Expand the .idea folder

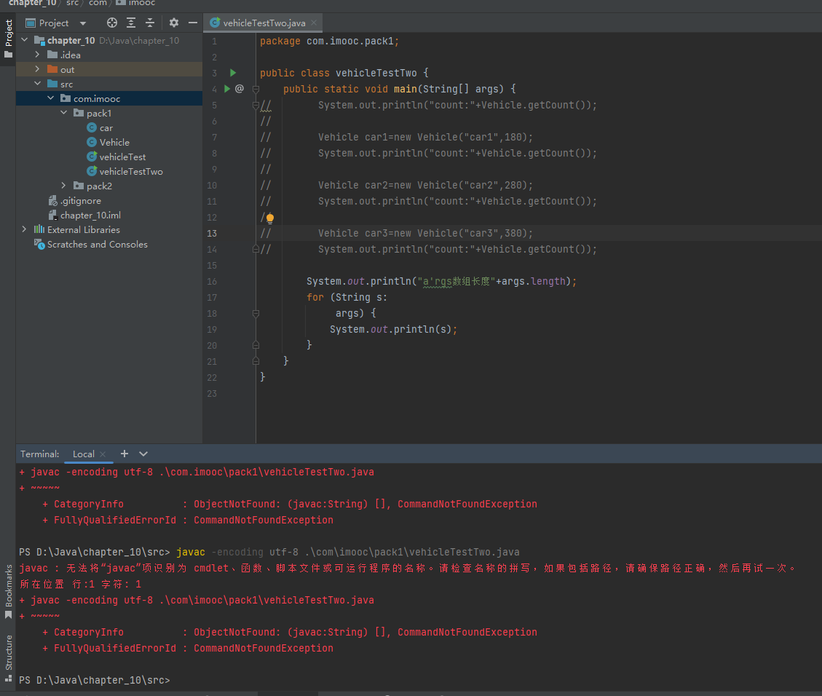[37, 55]
